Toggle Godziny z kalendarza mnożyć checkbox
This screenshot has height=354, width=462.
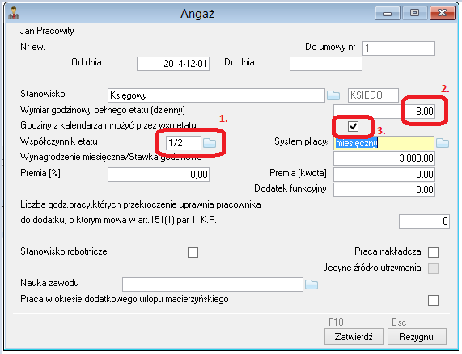pyautogui.click(x=353, y=127)
